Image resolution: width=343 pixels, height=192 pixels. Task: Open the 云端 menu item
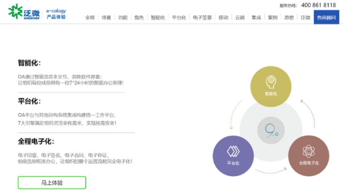point(240,17)
